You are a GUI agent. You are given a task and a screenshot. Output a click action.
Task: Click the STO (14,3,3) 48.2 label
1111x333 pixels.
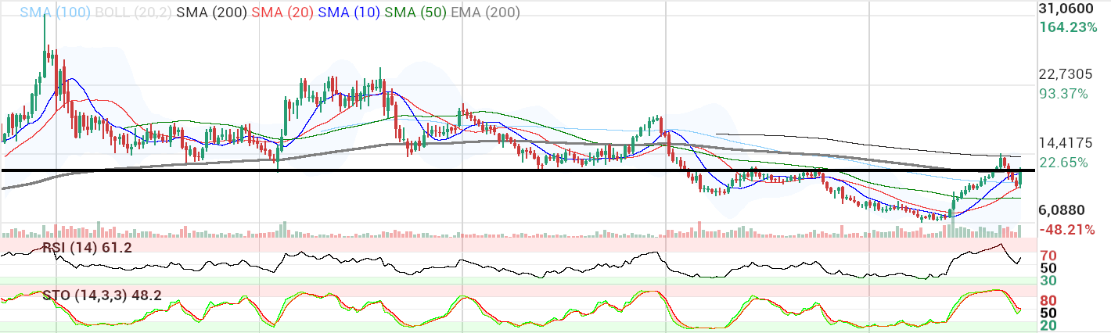[x=102, y=296]
